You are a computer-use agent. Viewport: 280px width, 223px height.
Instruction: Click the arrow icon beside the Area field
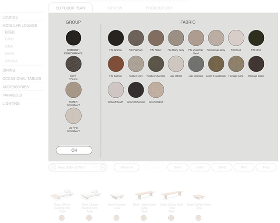pos(52,167)
